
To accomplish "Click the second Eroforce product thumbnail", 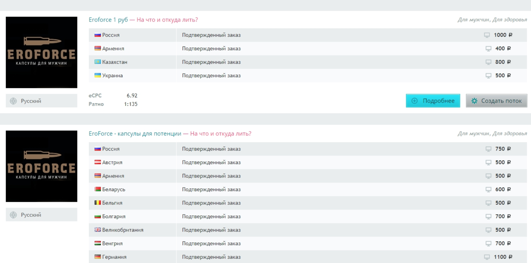I will pos(42,166).
